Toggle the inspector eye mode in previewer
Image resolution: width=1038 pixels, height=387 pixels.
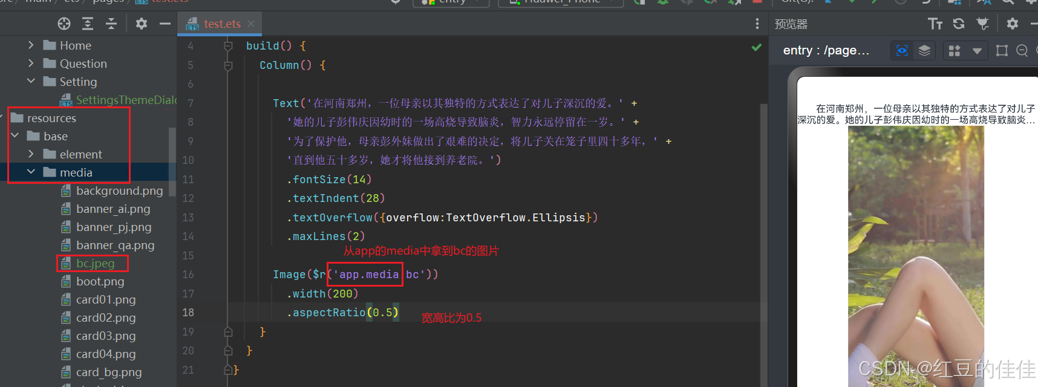click(x=902, y=50)
